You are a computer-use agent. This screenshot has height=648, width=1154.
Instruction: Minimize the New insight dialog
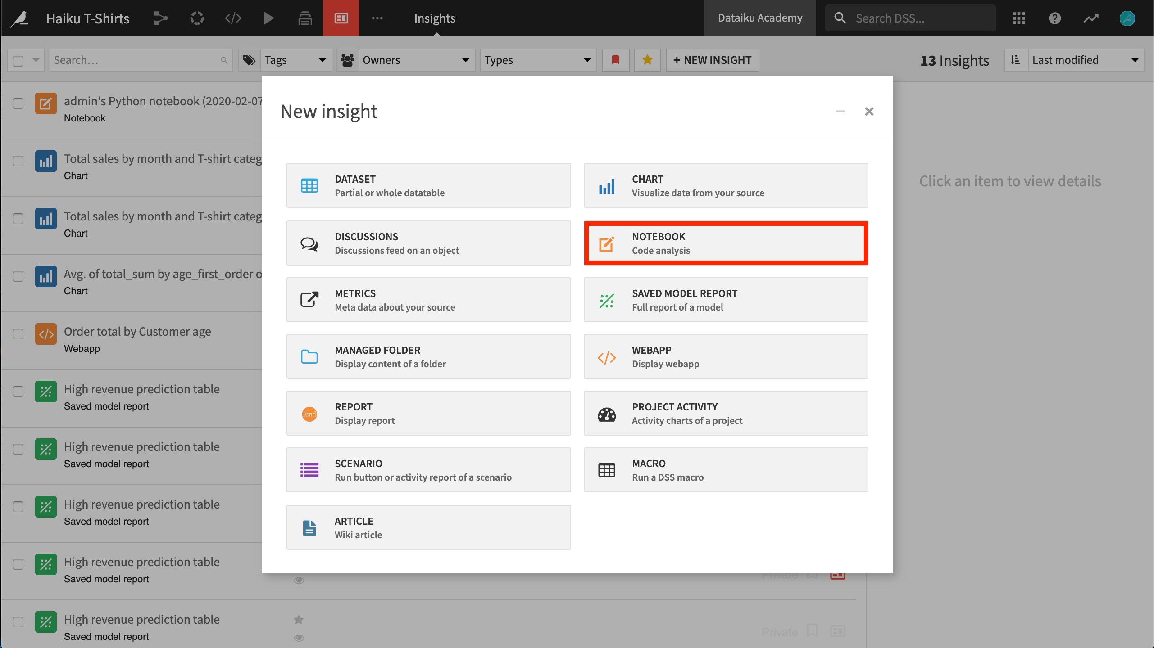[x=840, y=112]
